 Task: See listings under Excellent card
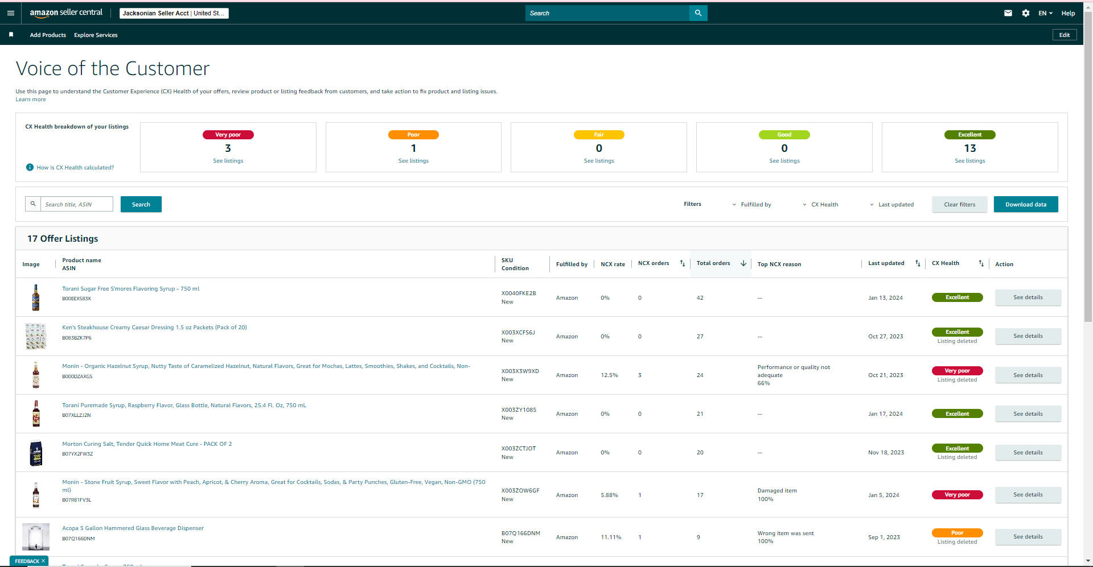(x=970, y=161)
